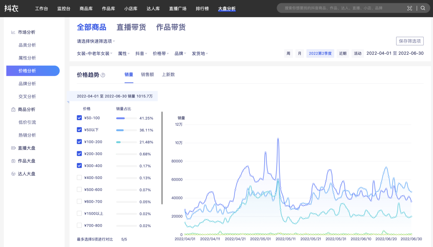Viewport: 433px width, 247px height.
Task: Click the 保存筛选项 button
Action: [x=410, y=41]
